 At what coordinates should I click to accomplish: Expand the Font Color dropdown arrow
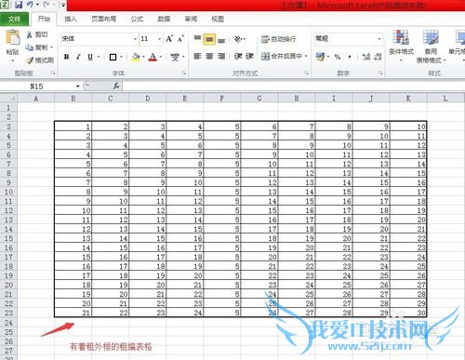(161, 57)
